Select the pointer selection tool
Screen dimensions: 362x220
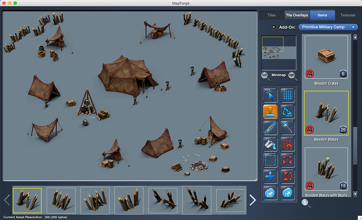(x=270, y=95)
